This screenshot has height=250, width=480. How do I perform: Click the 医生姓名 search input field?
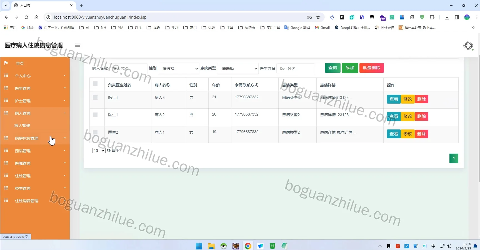point(296,69)
